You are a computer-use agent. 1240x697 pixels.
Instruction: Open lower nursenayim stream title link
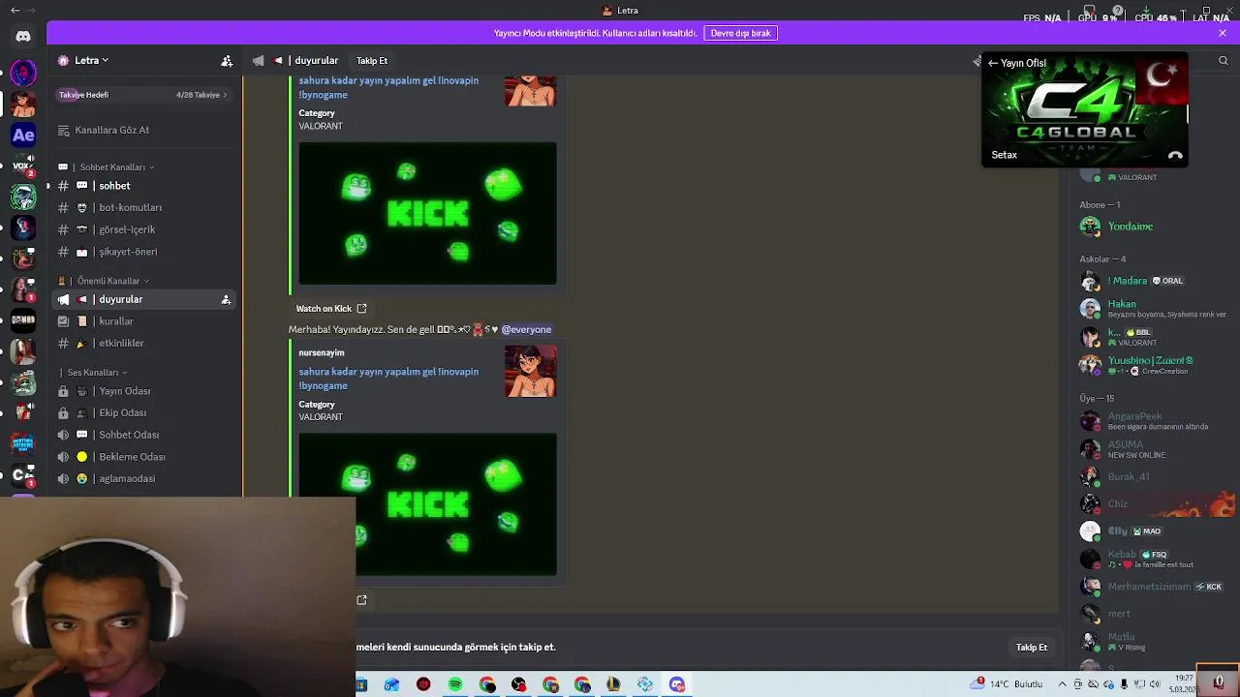pyautogui.click(x=388, y=379)
